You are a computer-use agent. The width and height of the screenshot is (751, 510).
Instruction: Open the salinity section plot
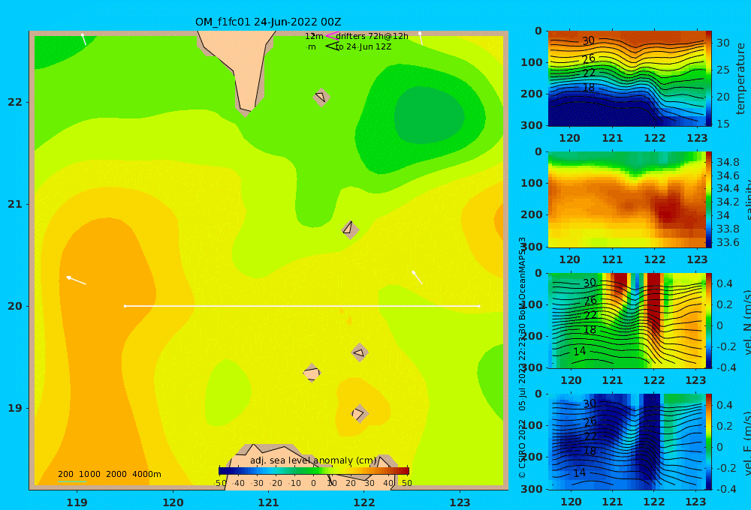coord(626,199)
